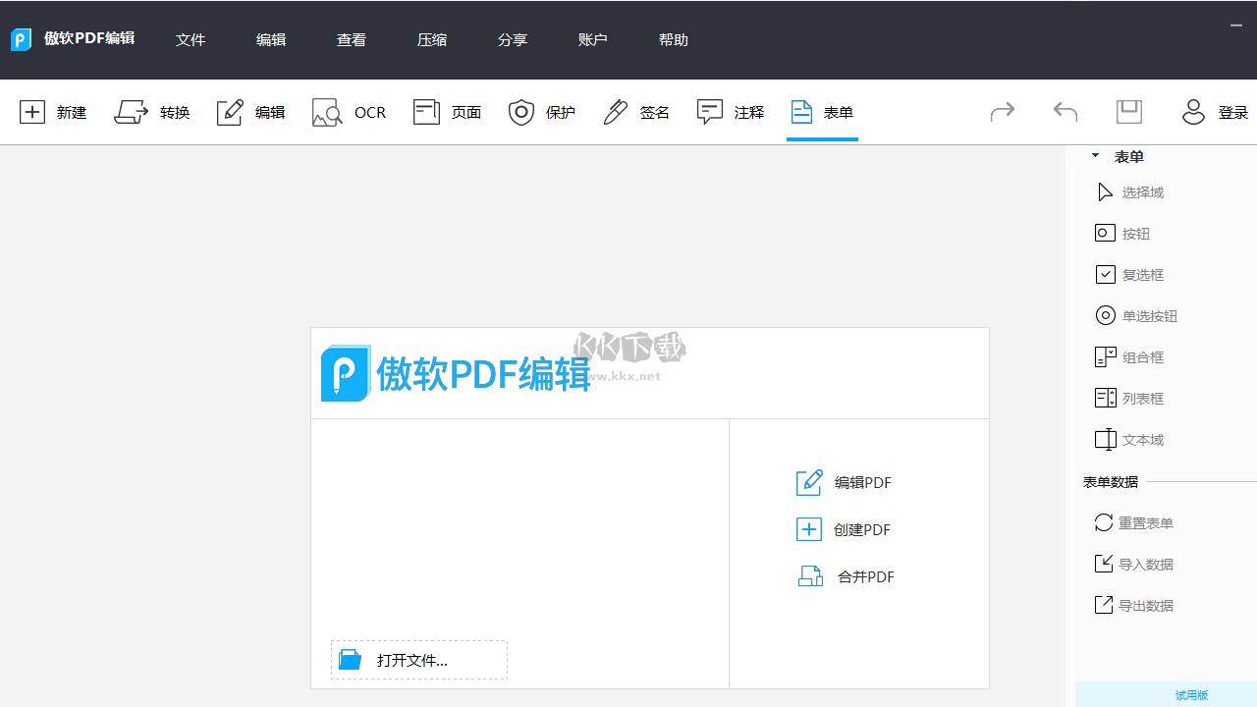Insert a 文本域 text field
The image size is (1257, 707).
click(x=1129, y=439)
